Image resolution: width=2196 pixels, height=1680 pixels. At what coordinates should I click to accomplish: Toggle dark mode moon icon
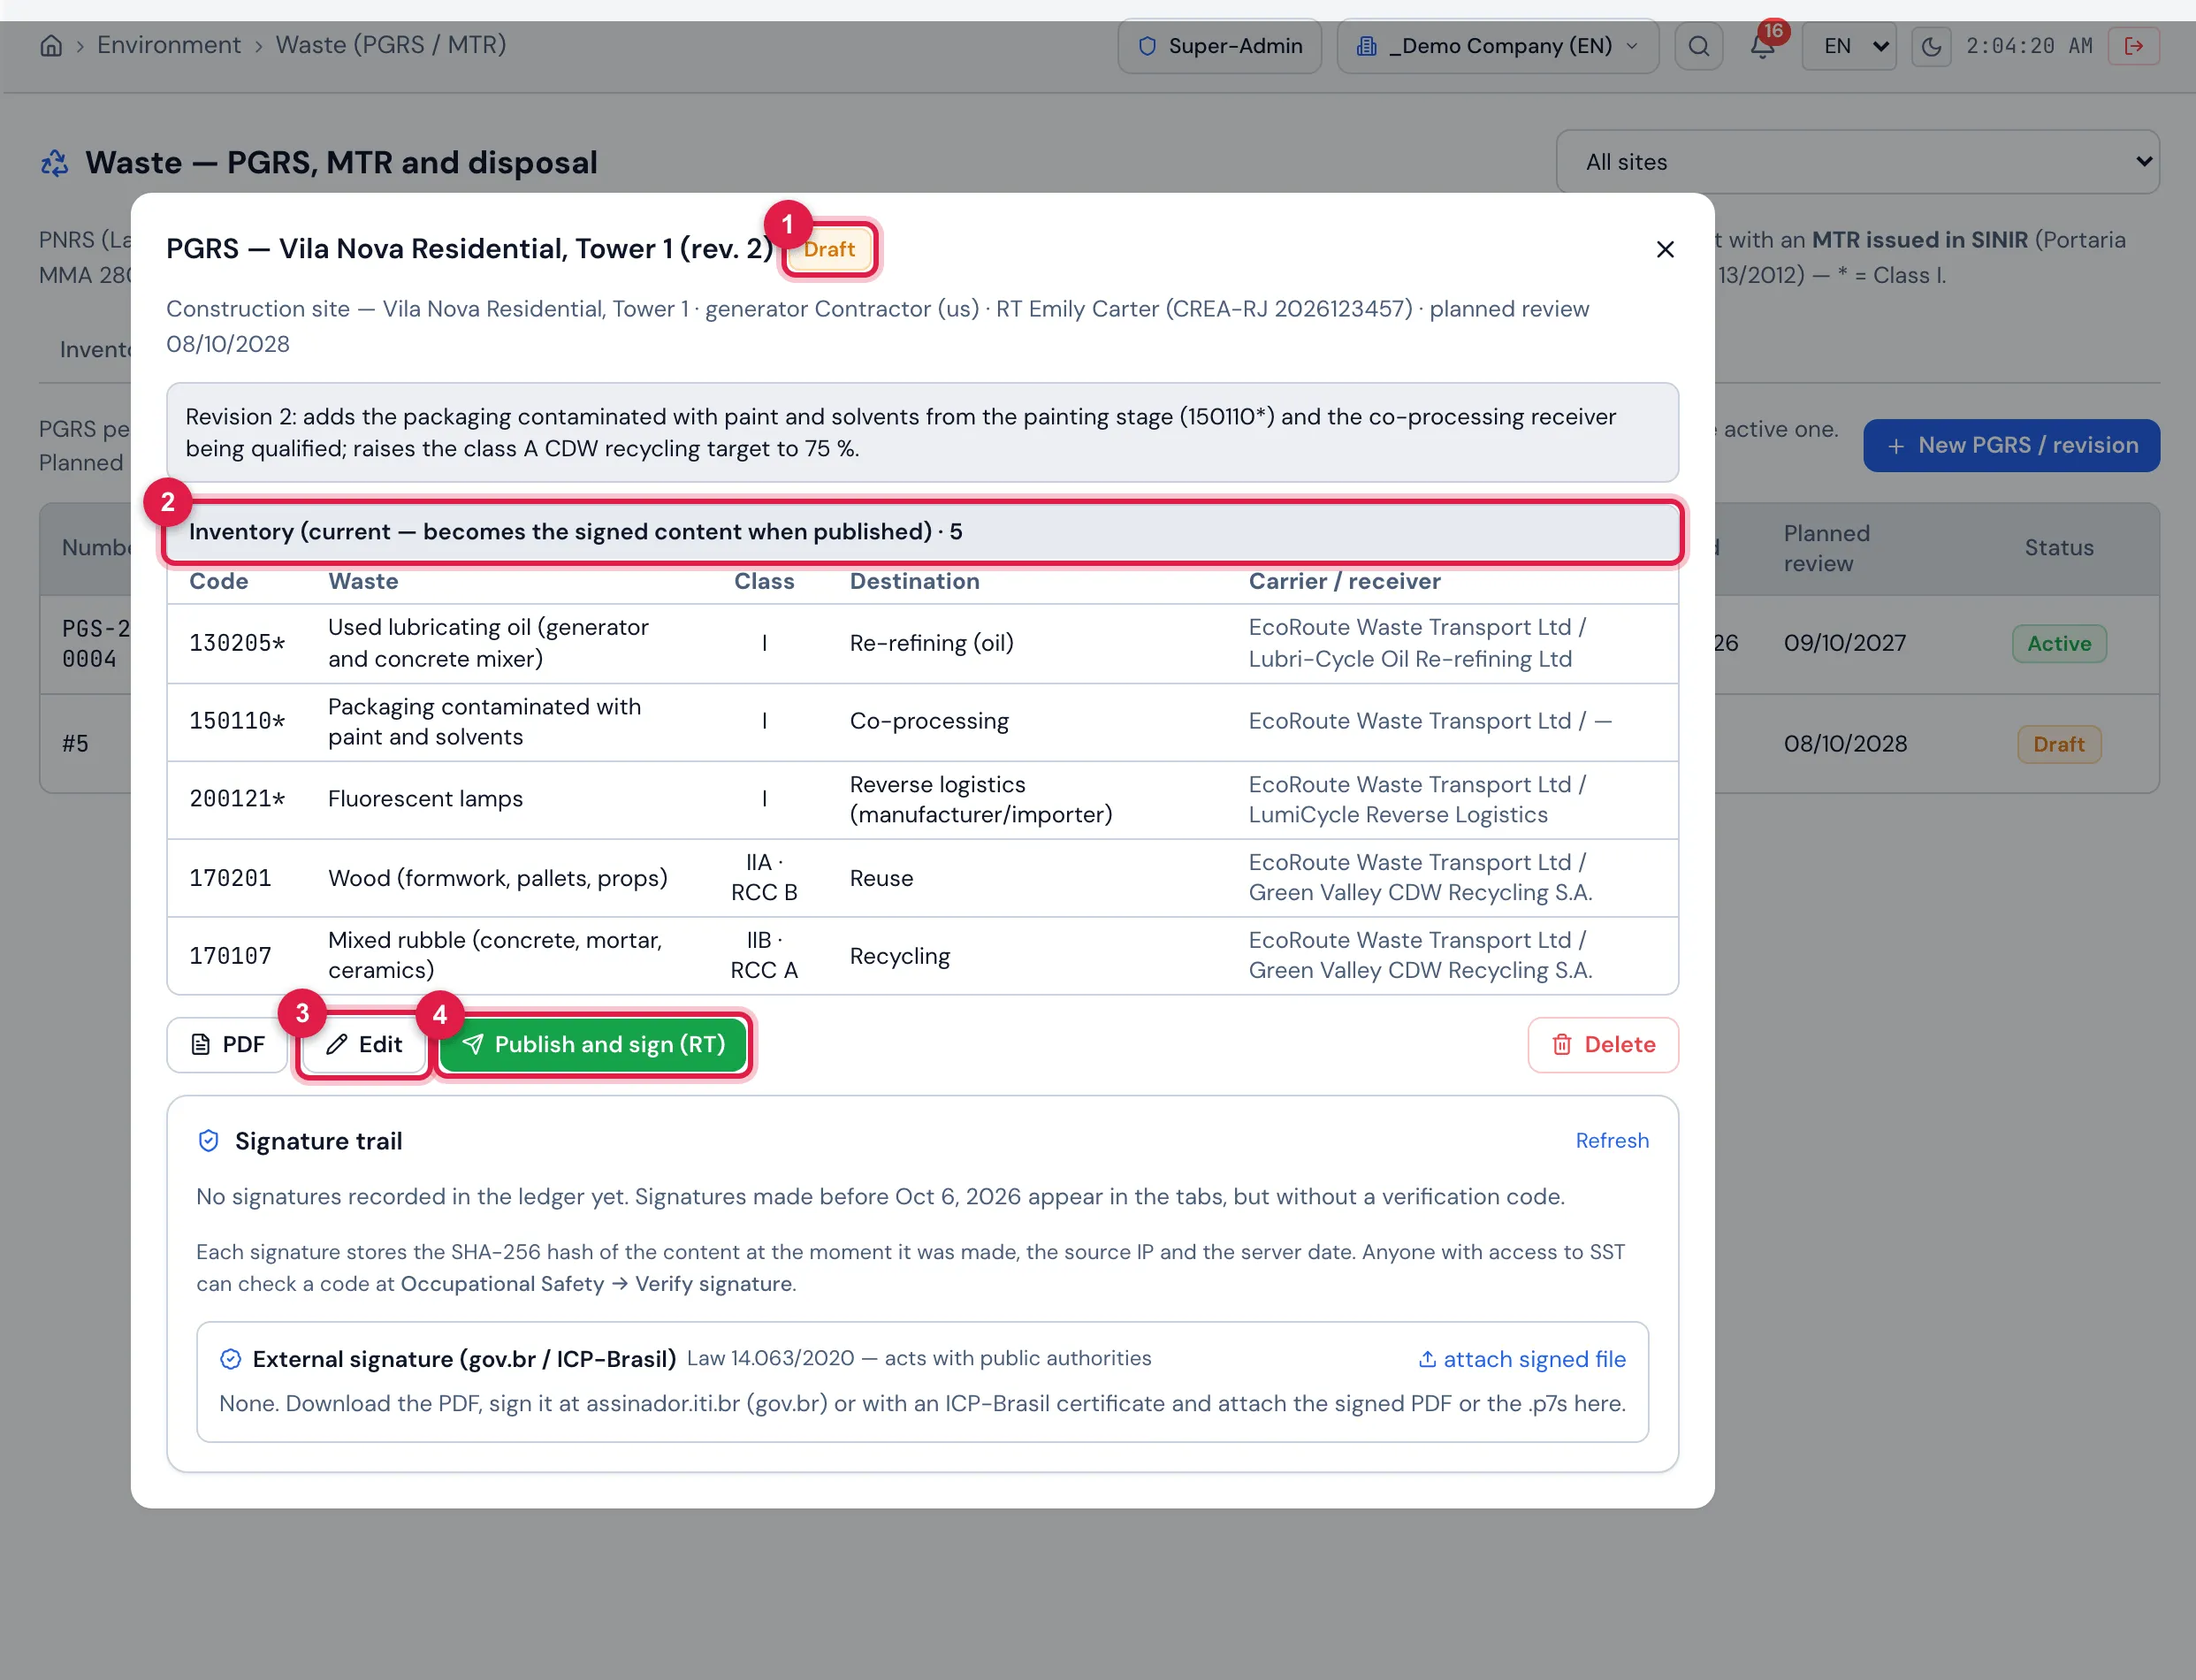1930,46
